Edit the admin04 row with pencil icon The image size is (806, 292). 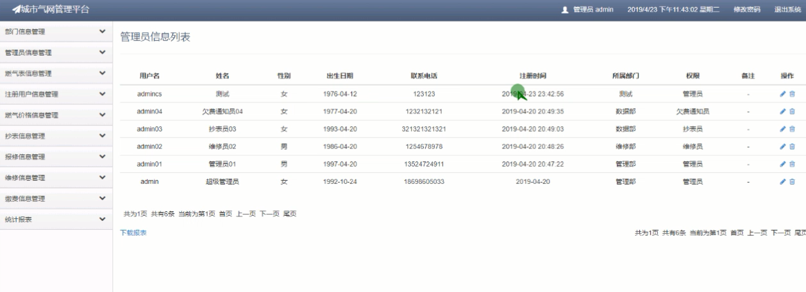[x=782, y=111]
